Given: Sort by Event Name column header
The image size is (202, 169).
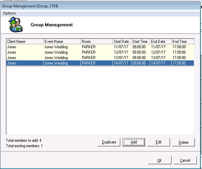Looking at the screenshot, I should tap(62, 41).
